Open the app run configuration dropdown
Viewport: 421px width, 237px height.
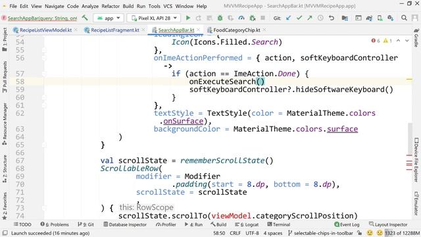tap(109, 18)
